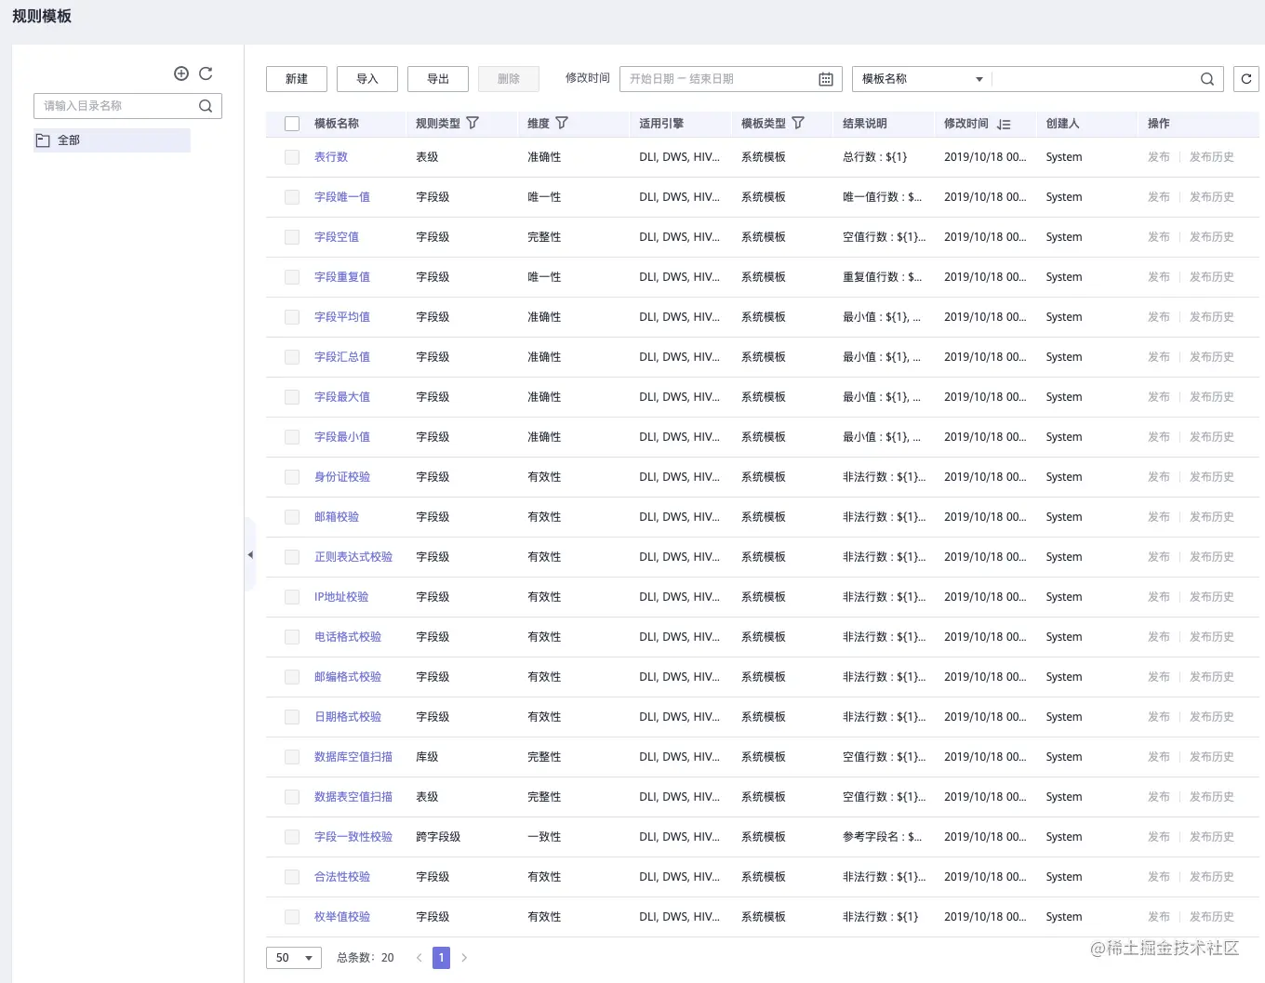Image resolution: width=1265 pixels, height=983 pixels.
Task: Sort by 修改时间 column icon
Action: [x=1004, y=124]
